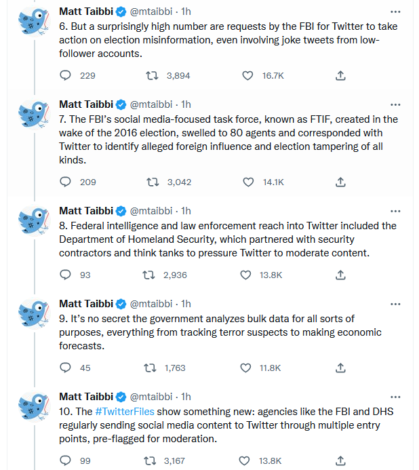Click the Matt Taibbi name on tweet 6
This screenshot has width=419, height=470.
(86, 12)
